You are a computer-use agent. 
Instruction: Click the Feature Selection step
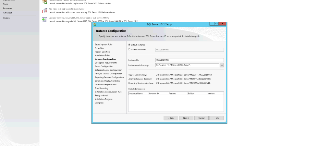pyautogui.click(x=102, y=52)
